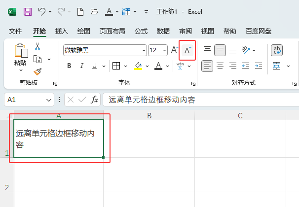This screenshot has width=299, height=207.
Task: Toggle underline formatting
Action: pos(95,66)
